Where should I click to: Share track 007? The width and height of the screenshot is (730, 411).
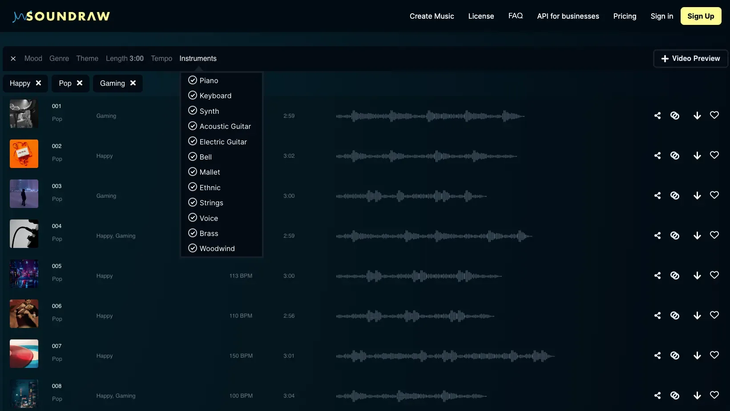[x=657, y=355]
